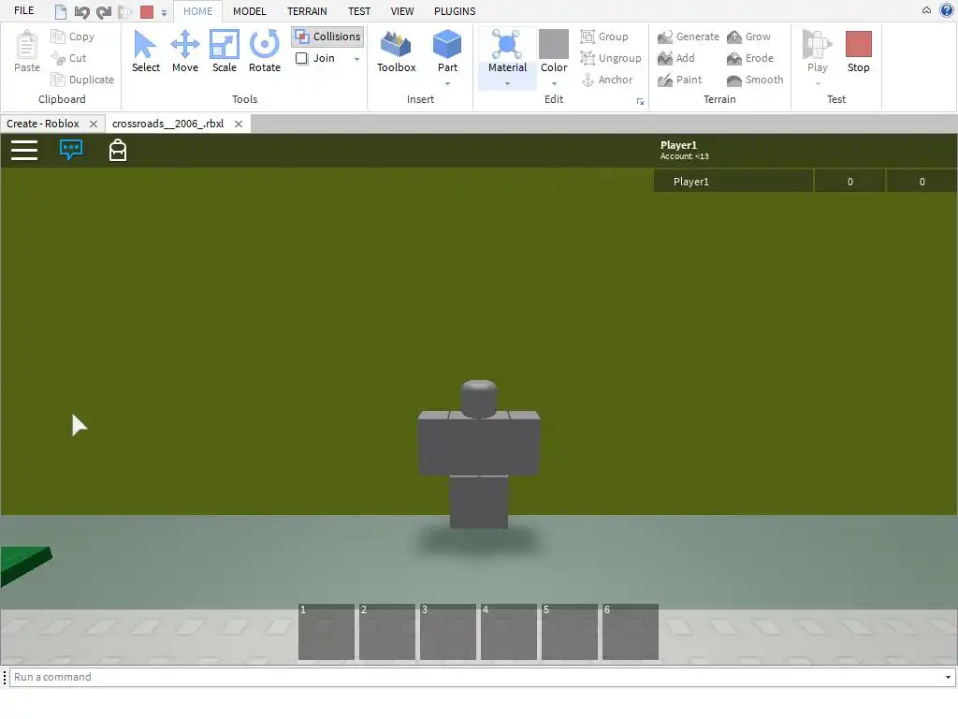Use the terrain Add tool
Screen dimensions: 958x719
(x=676, y=58)
